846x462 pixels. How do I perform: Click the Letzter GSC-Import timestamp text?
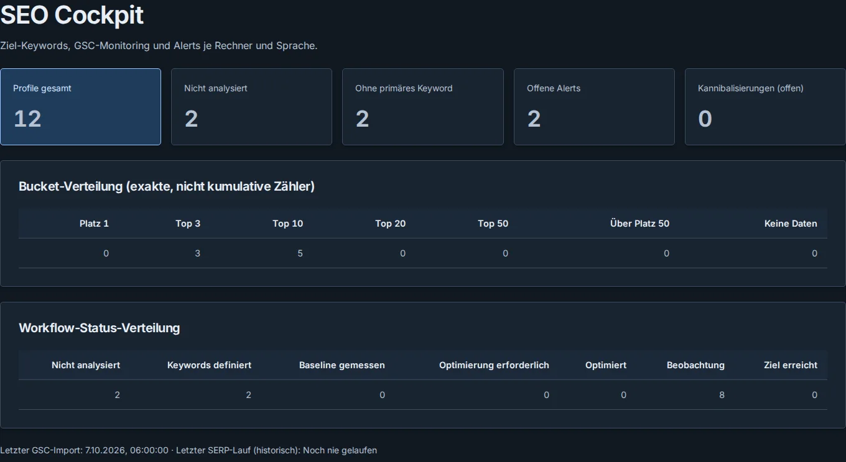pos(84,450)
